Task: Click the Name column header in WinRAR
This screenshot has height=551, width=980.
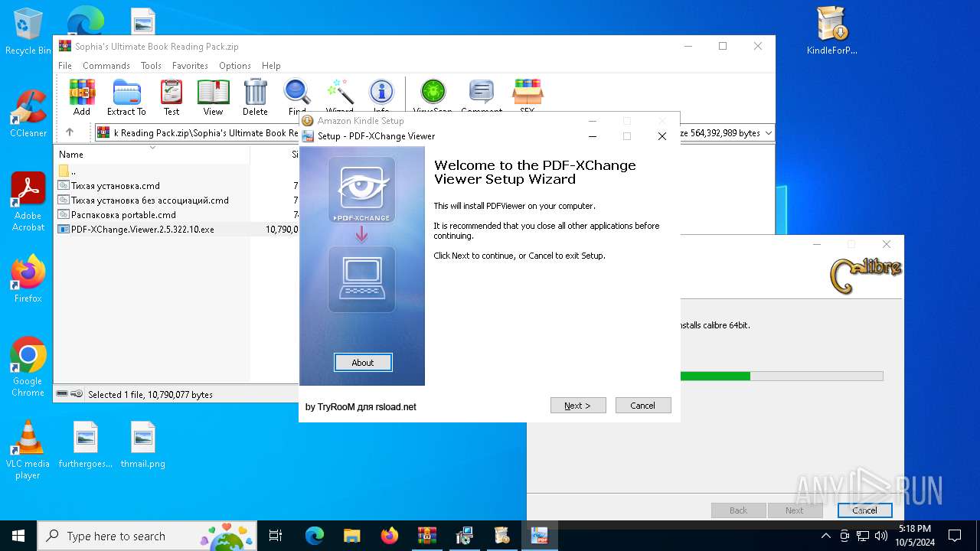Action: (x=153, y=154)
